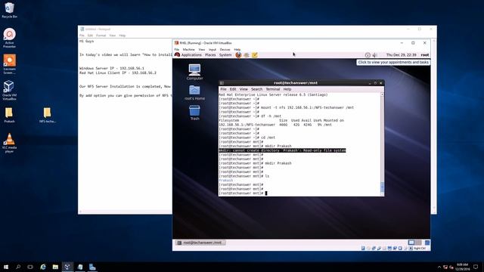
Task: Open the Computer icon on the RHEL desktop
Action: pos(194,72)
